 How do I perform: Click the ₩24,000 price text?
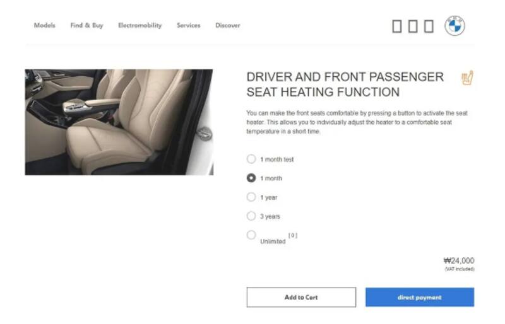coord(459,260)
